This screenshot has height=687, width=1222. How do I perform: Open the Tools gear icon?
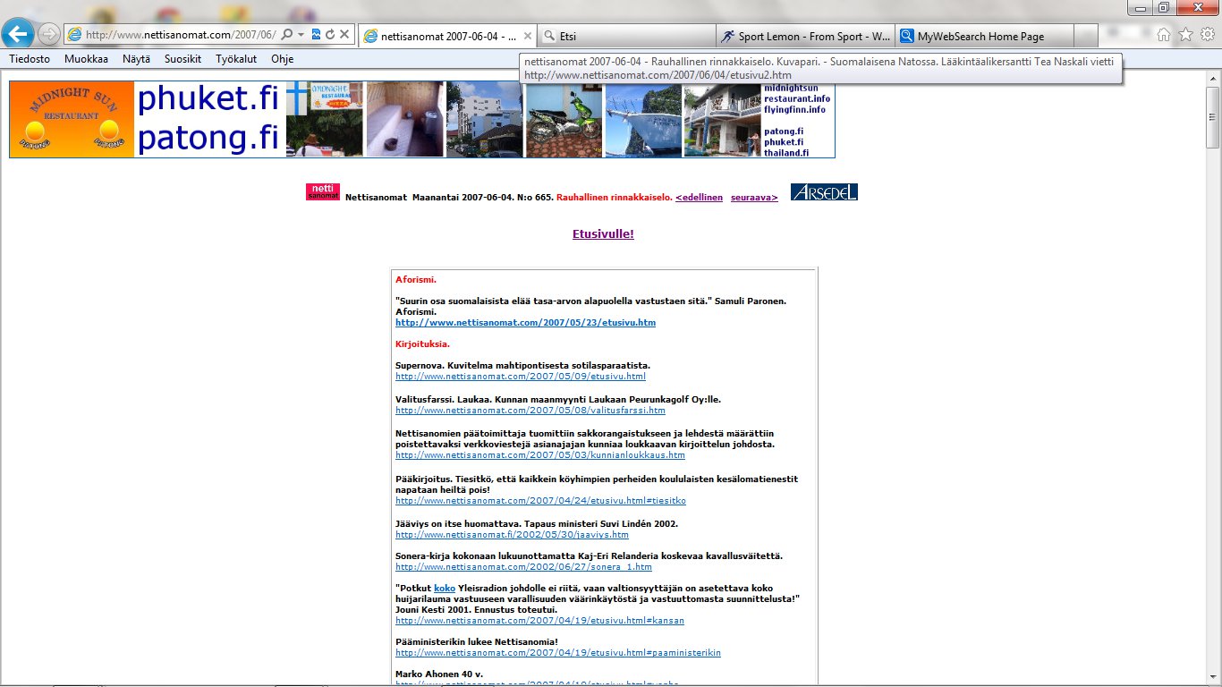click(x=1207, y=35)
